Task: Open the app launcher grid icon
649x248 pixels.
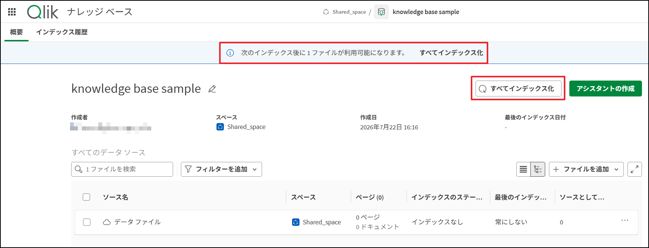Action: pos(12,12)
